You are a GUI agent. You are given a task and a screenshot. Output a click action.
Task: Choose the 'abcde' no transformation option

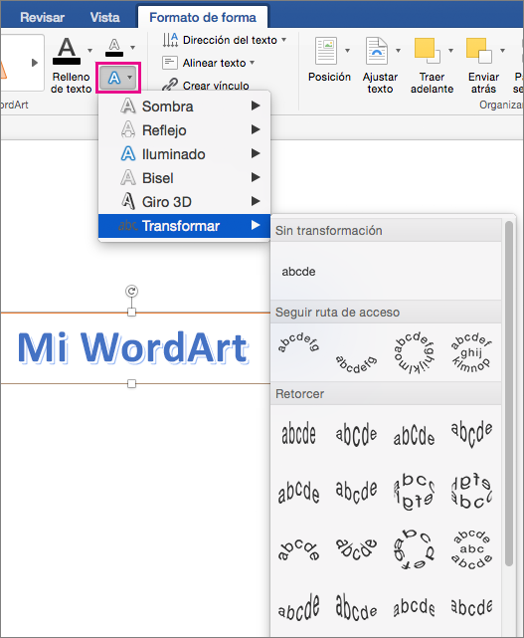[x=299, y=272]
